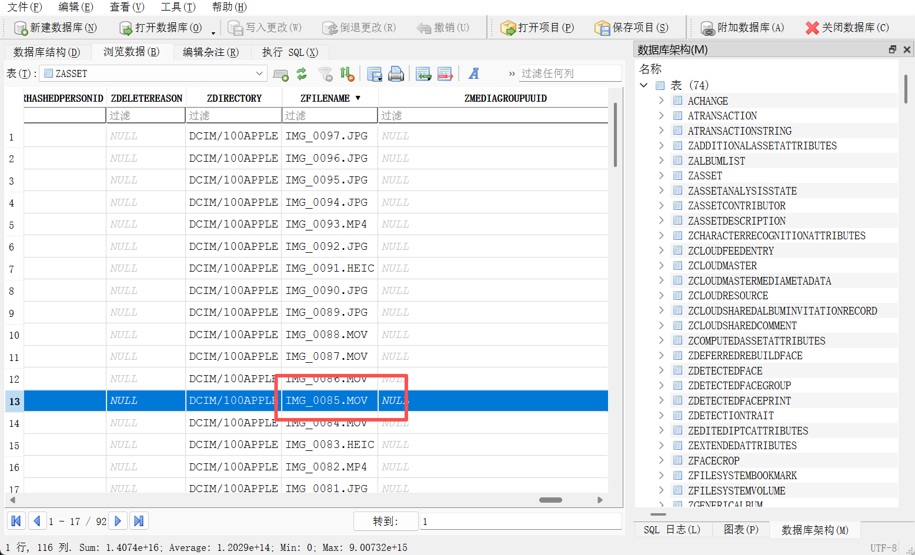The width and height of the screenshot is (915, 555).
Task: Open the 工具(T) menu
Action: click(x=178, y=7)
